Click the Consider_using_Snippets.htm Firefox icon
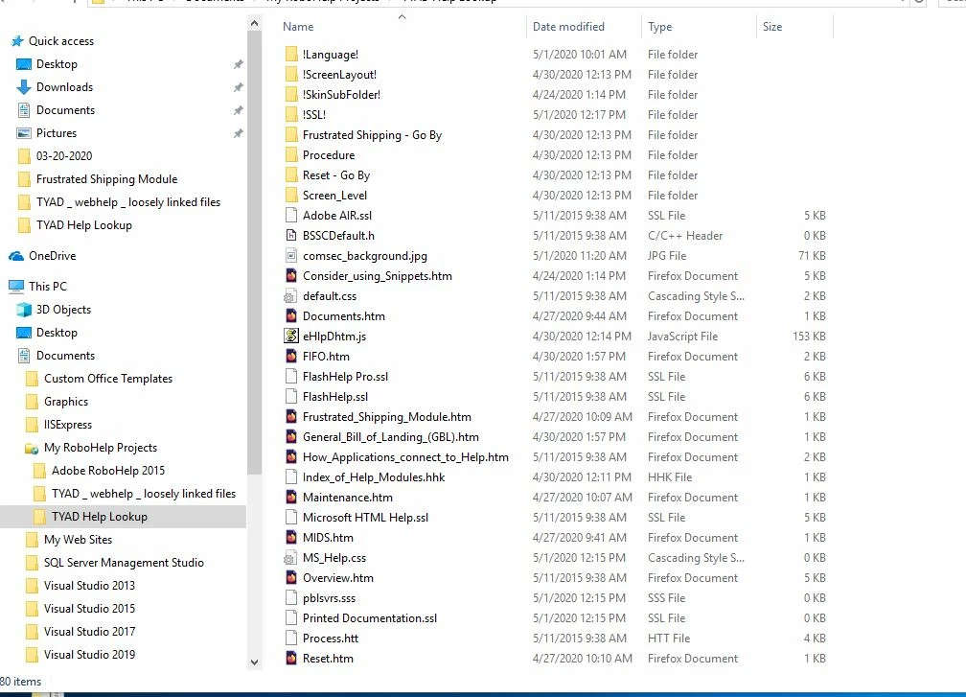 point(291,275)
